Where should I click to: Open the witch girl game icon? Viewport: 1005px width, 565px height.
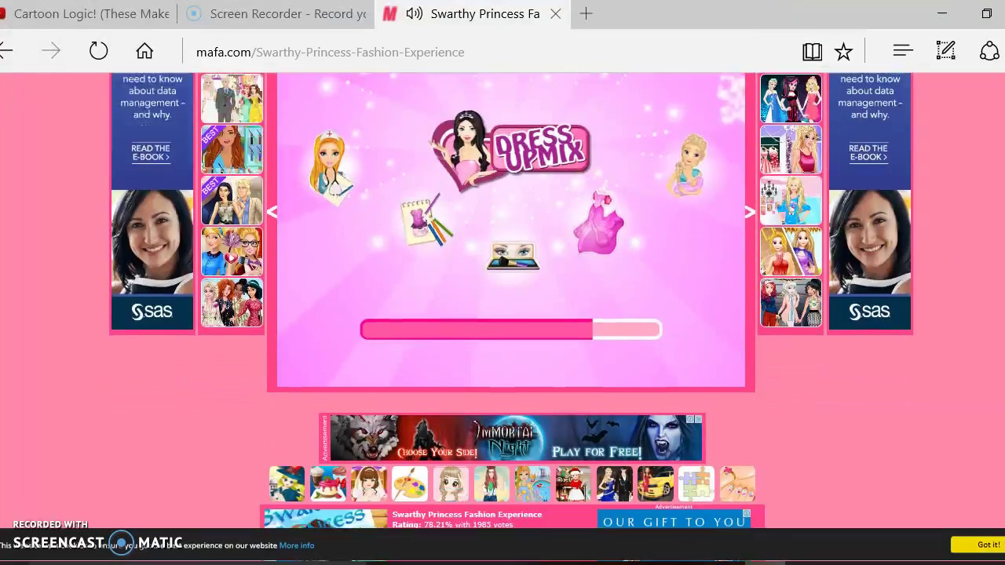(x=287, y=483)
